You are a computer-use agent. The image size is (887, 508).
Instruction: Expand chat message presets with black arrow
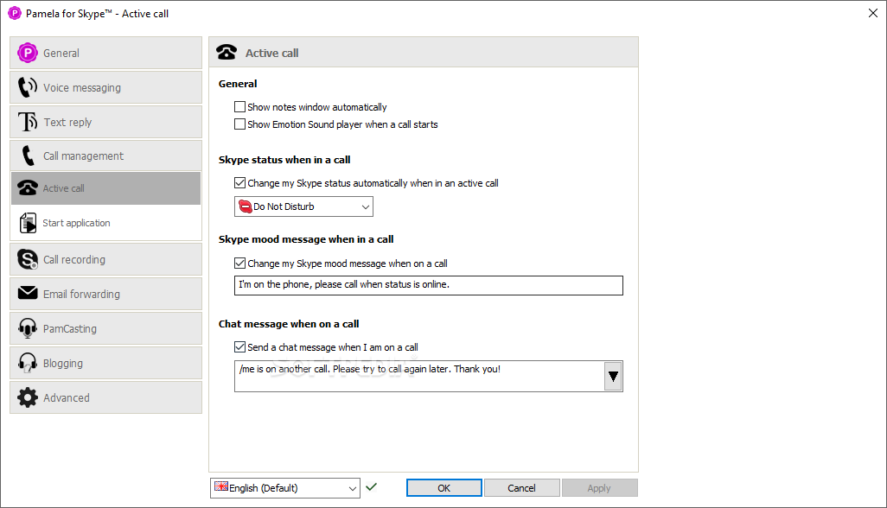point(613,376)
